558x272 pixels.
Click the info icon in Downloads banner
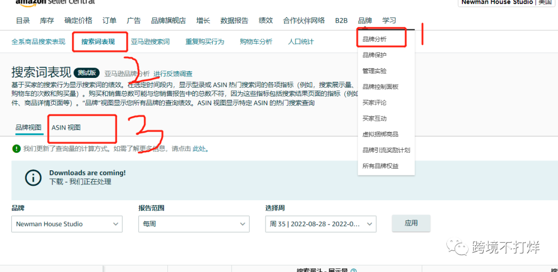tap(33, 178)
